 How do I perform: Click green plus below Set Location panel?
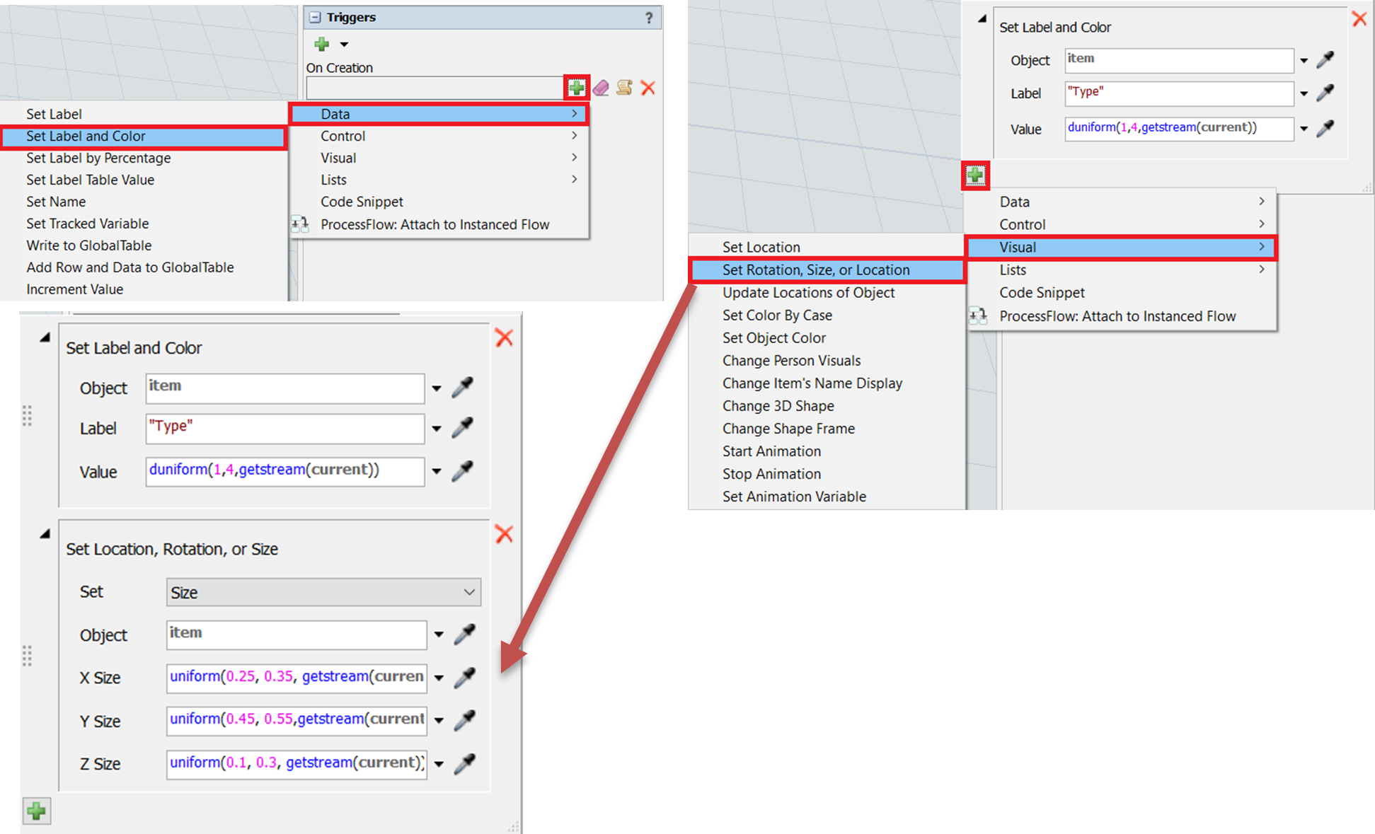[x=37, y=811]
